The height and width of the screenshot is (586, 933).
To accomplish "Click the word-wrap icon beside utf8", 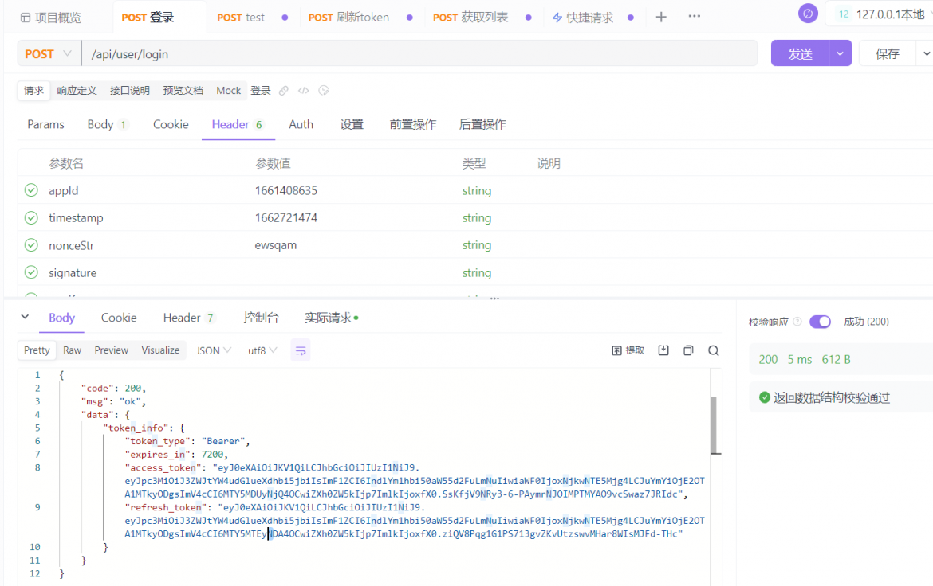I will 301,350.
